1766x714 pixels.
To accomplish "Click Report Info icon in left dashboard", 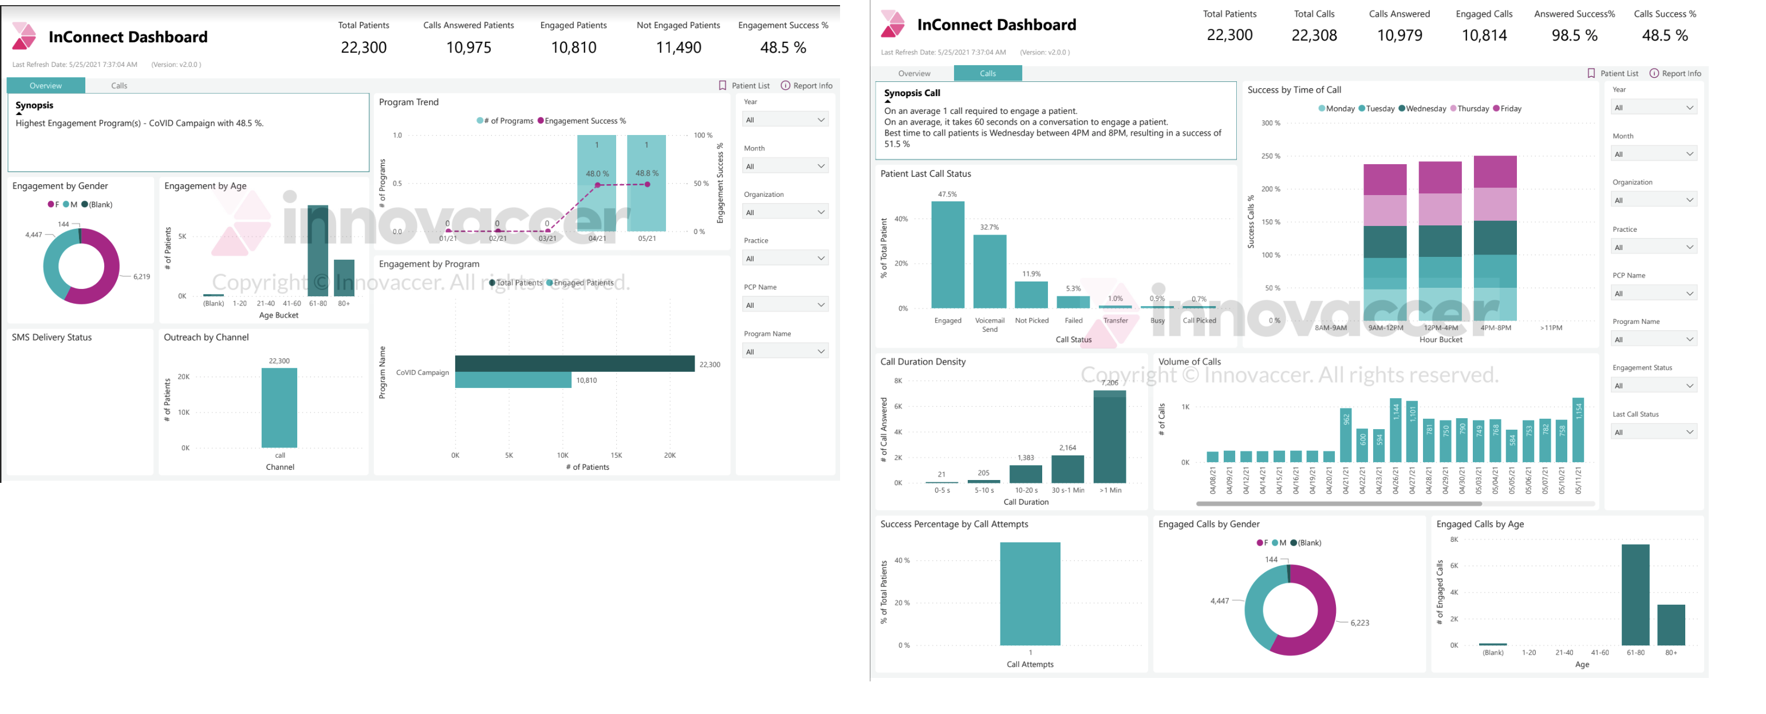I will (x=786, y=86).
